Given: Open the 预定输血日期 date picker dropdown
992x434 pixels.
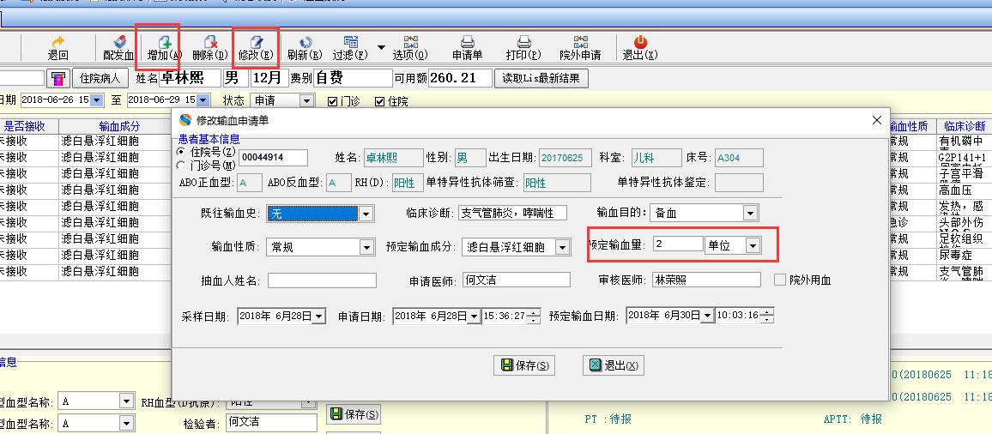Looking at the screenshot, I should [x=707, y=315].
